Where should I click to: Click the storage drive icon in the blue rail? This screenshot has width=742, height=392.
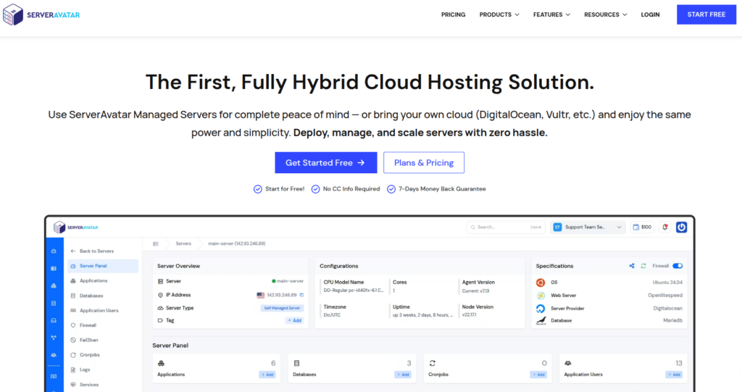click(x=54, y=320)
